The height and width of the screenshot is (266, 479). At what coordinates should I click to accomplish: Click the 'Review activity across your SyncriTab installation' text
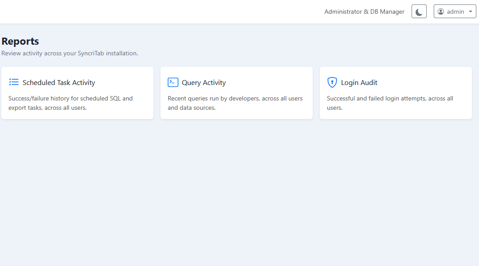70,53
